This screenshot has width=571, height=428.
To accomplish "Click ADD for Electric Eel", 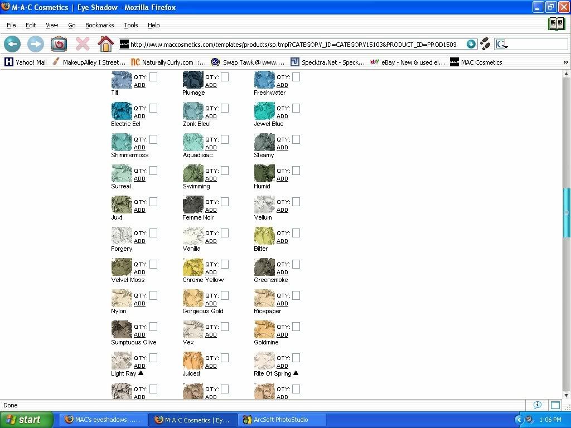I will (139, 116).
